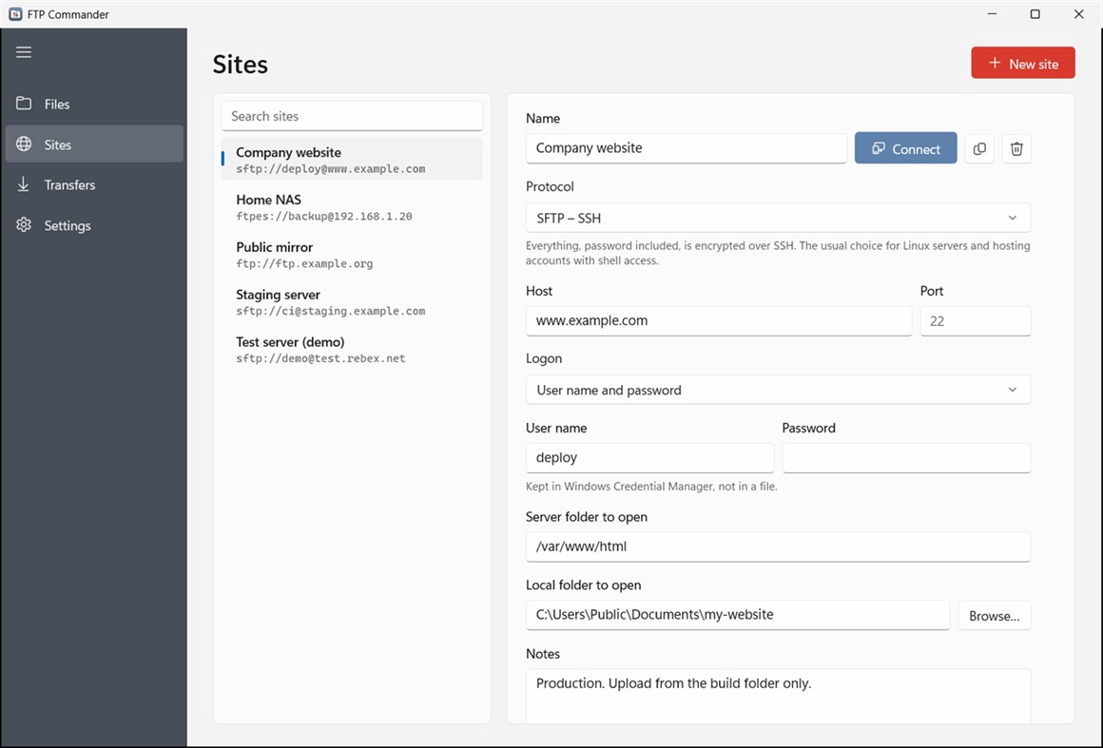This screenshot has height=748, width=1103.
Task: Edit the Server folder to open field
Action: click(x=778, y=547)
